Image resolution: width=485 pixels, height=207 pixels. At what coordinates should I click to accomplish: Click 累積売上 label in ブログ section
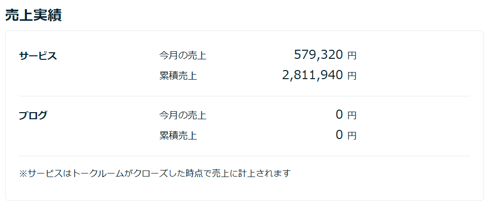pyautogui.click(x=178, y=135)
